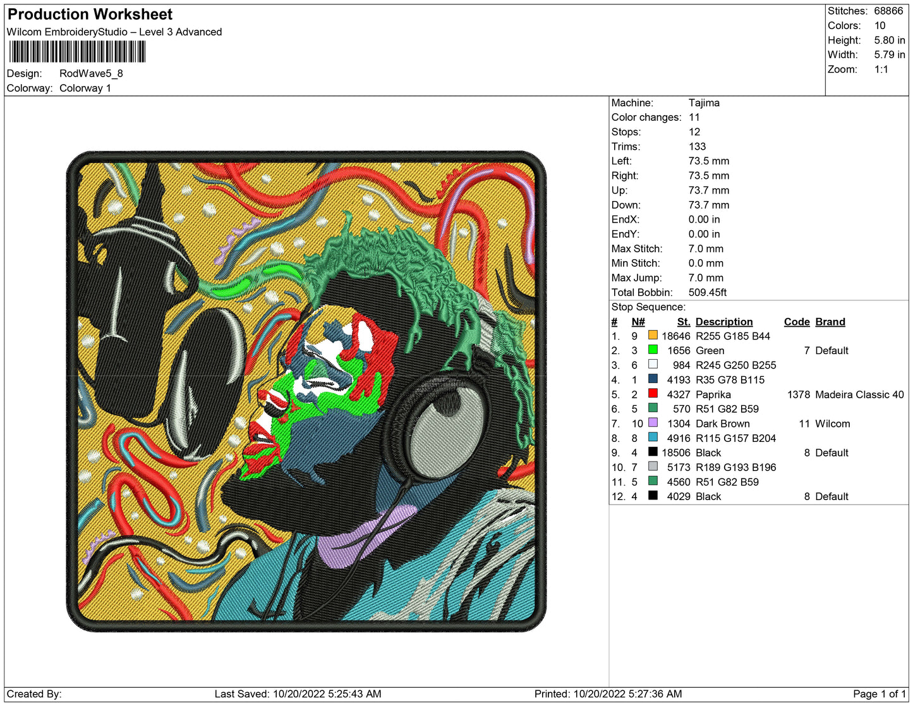913x703 pixels.
Task: Click the "Description" column header
Action: (724, 322)
